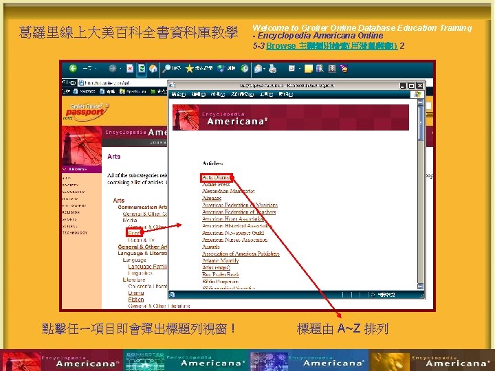495x371 pixels.
Task: Click the toolbar icon left of Messenger figure
Action: tap(332, 69)
